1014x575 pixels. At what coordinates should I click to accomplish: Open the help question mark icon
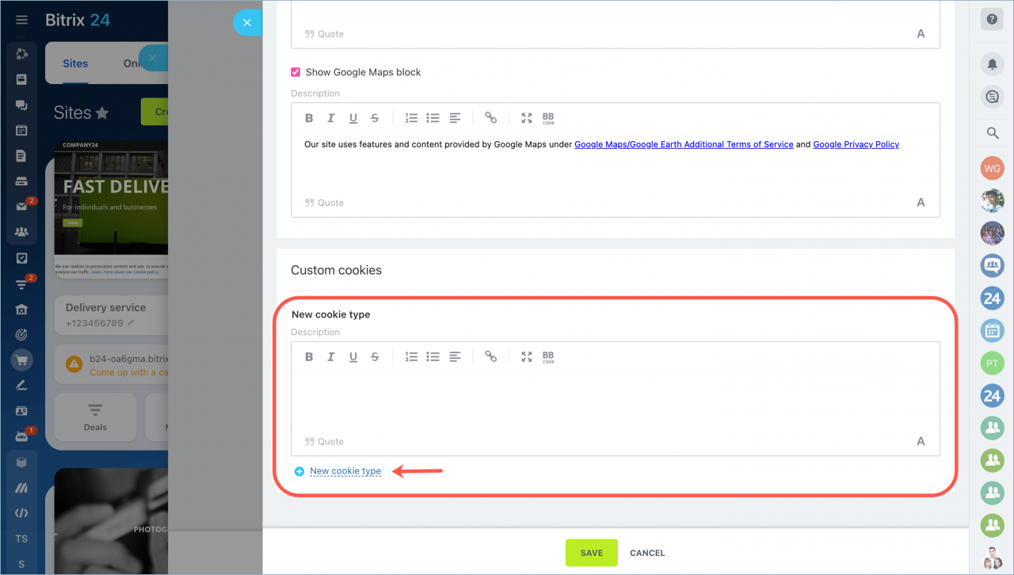pos(992,20)
